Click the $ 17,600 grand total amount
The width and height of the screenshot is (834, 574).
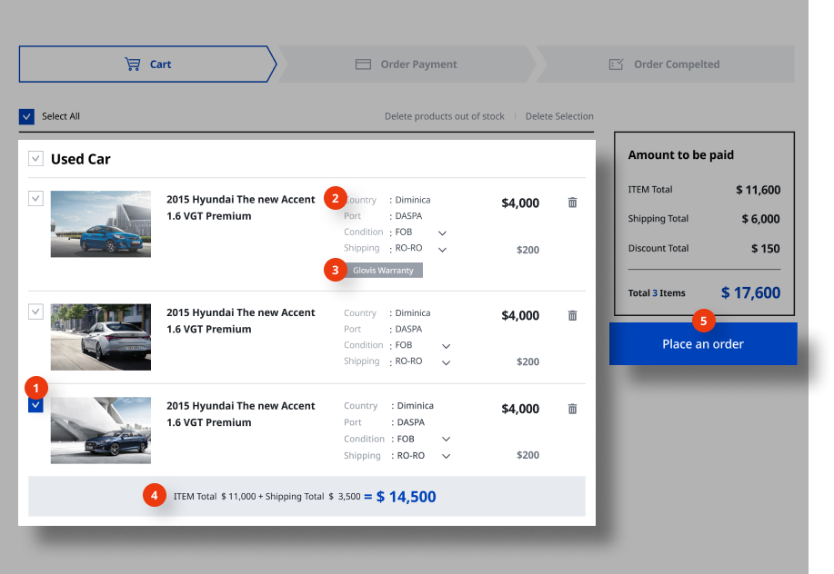tap(750, 292)
